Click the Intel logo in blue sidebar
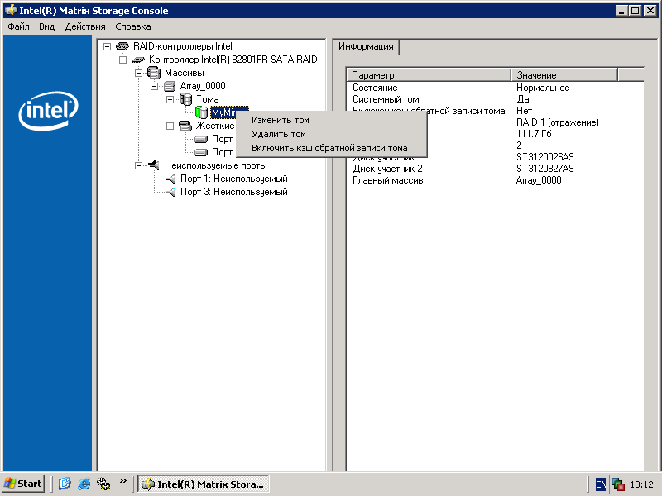 (48, 111)
